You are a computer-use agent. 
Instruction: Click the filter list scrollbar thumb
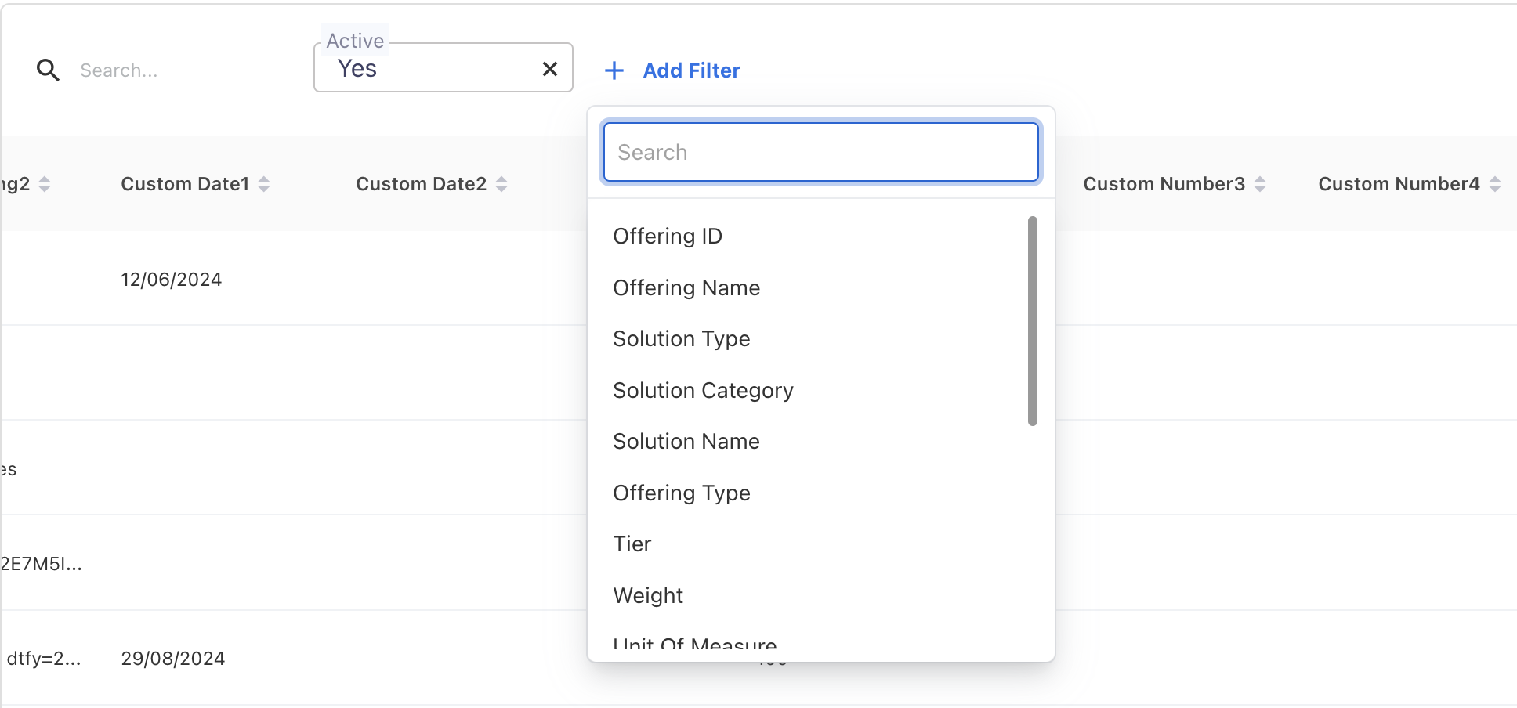click(x=1032, y=321)
